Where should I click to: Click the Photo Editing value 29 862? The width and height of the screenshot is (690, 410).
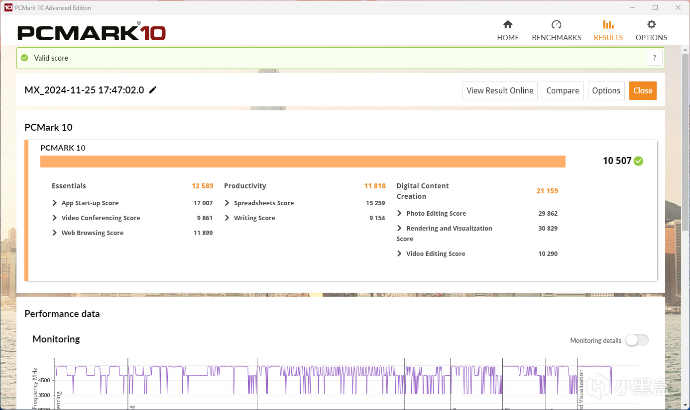548,213
